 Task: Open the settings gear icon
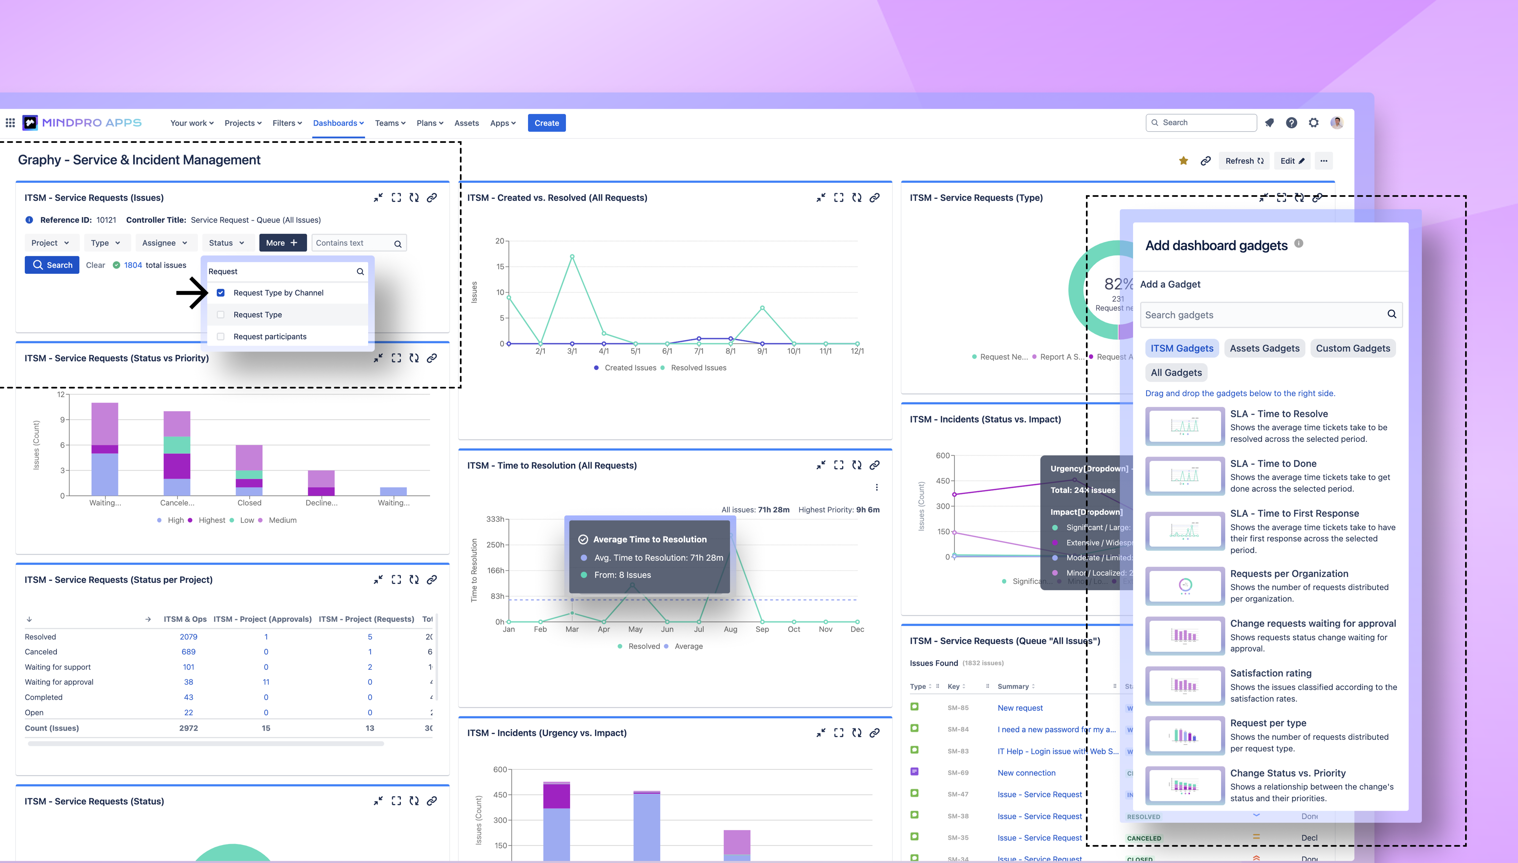pyautogui.click(x=1314, y=123)
